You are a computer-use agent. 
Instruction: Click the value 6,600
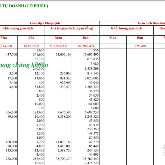tap(95, 108)
